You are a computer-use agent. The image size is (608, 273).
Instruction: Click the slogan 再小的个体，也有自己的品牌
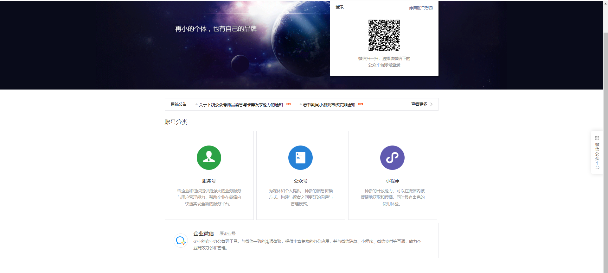coord(216,29)
